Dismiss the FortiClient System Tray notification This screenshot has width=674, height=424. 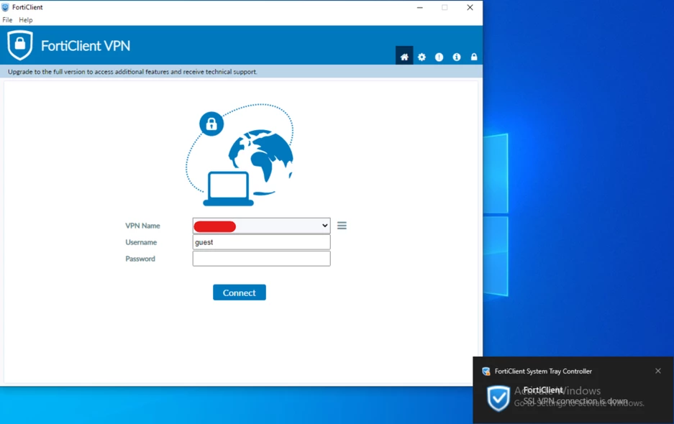[x=658, y=371]
